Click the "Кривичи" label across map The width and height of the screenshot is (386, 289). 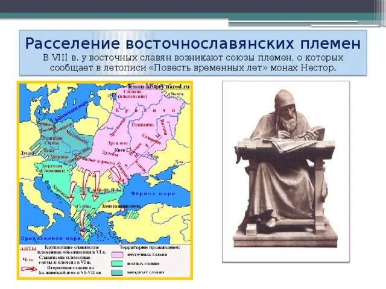click(x=145, y=111)
